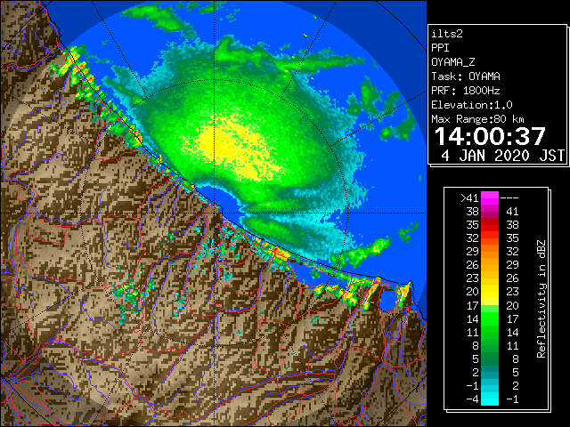Click the "Task: OYAMA" line

(x=466, y=77)
